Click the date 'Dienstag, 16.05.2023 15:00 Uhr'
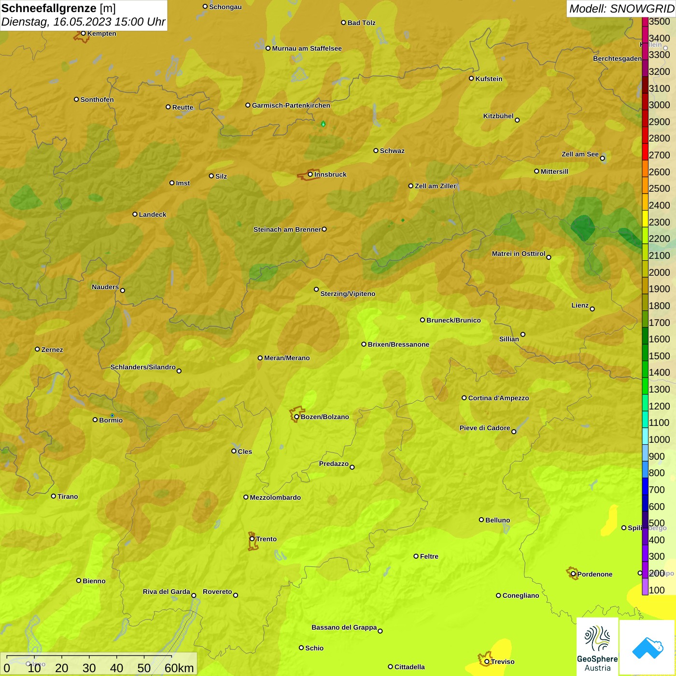The image size is (676, 676). coord(83,22)
